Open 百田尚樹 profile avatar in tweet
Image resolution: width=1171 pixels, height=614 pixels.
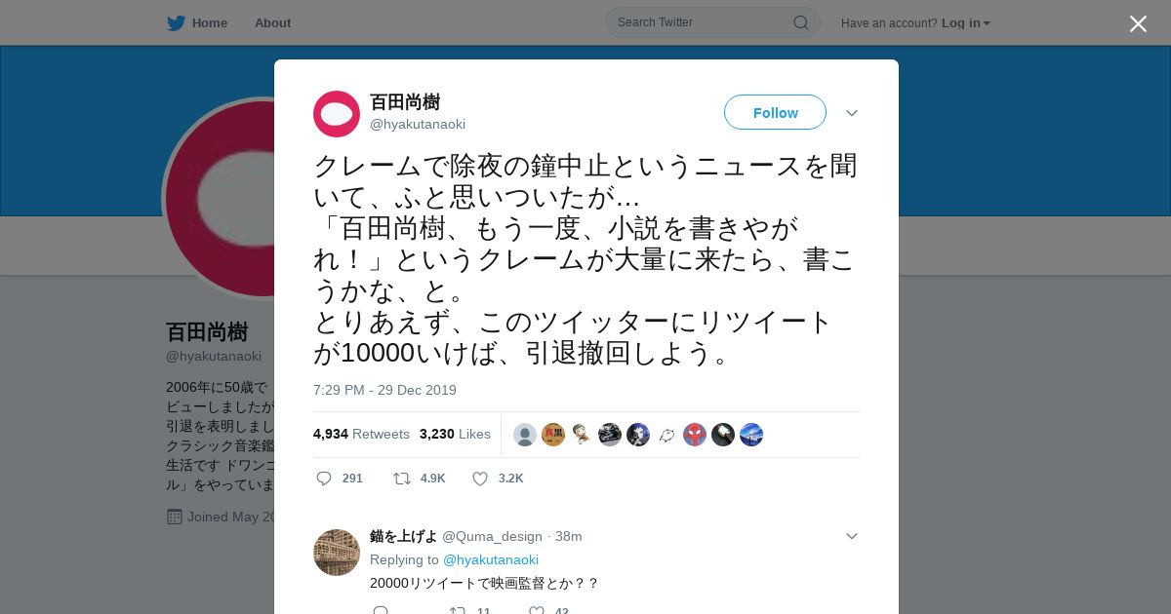click(337, 114)
